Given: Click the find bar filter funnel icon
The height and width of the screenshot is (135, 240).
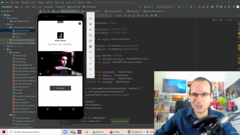Looking at the screenshot, I should (156, 16).
